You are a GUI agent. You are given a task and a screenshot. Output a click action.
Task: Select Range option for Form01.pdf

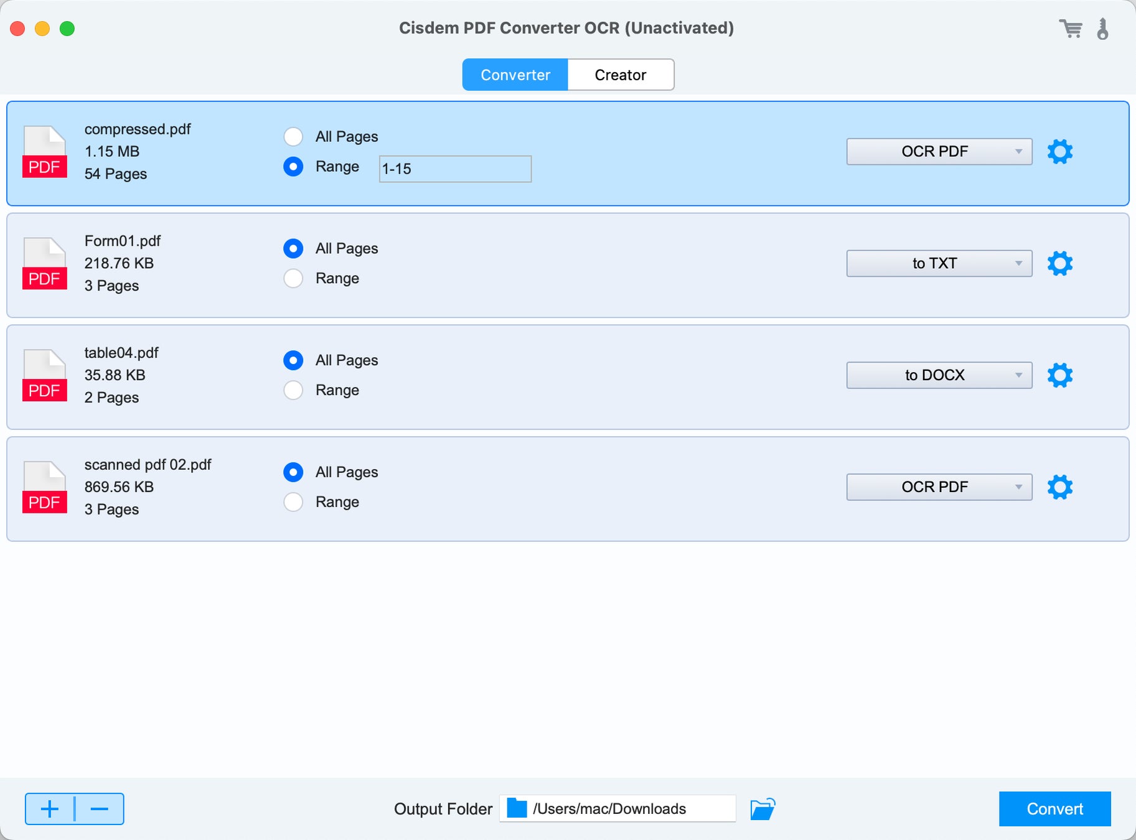coord(293,278)
